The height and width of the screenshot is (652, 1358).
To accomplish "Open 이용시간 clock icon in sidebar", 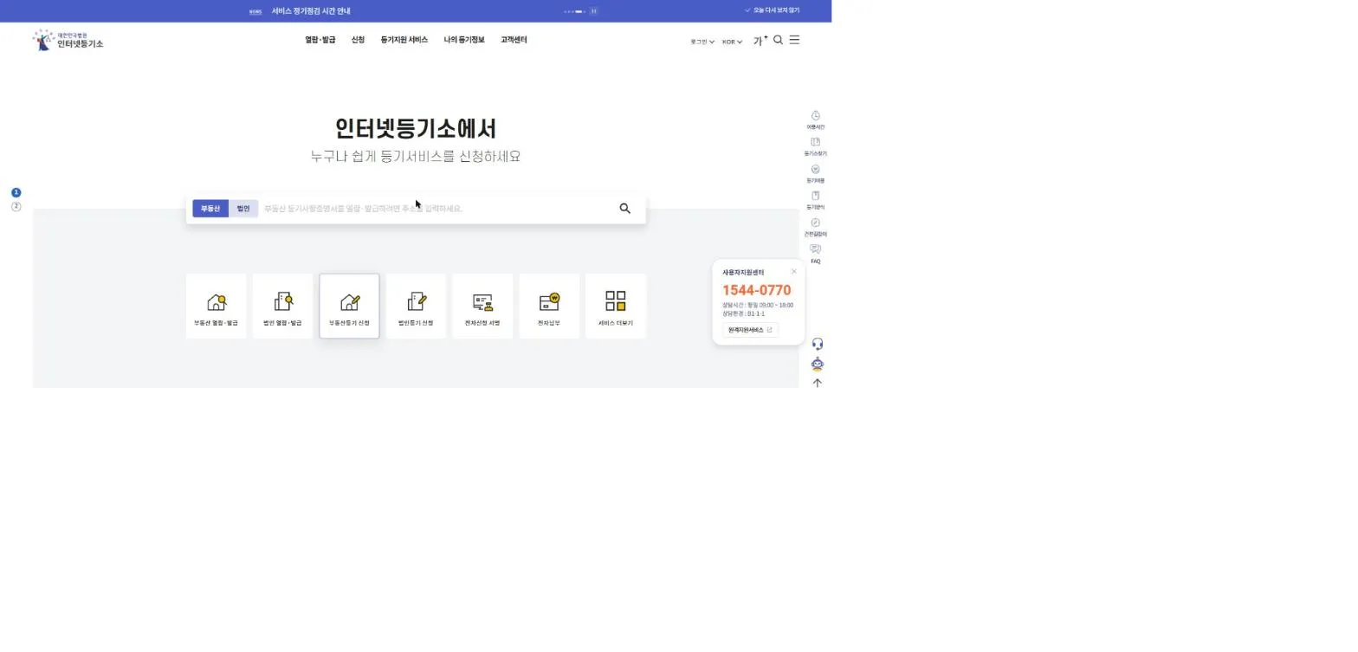I will pos(815,120).
